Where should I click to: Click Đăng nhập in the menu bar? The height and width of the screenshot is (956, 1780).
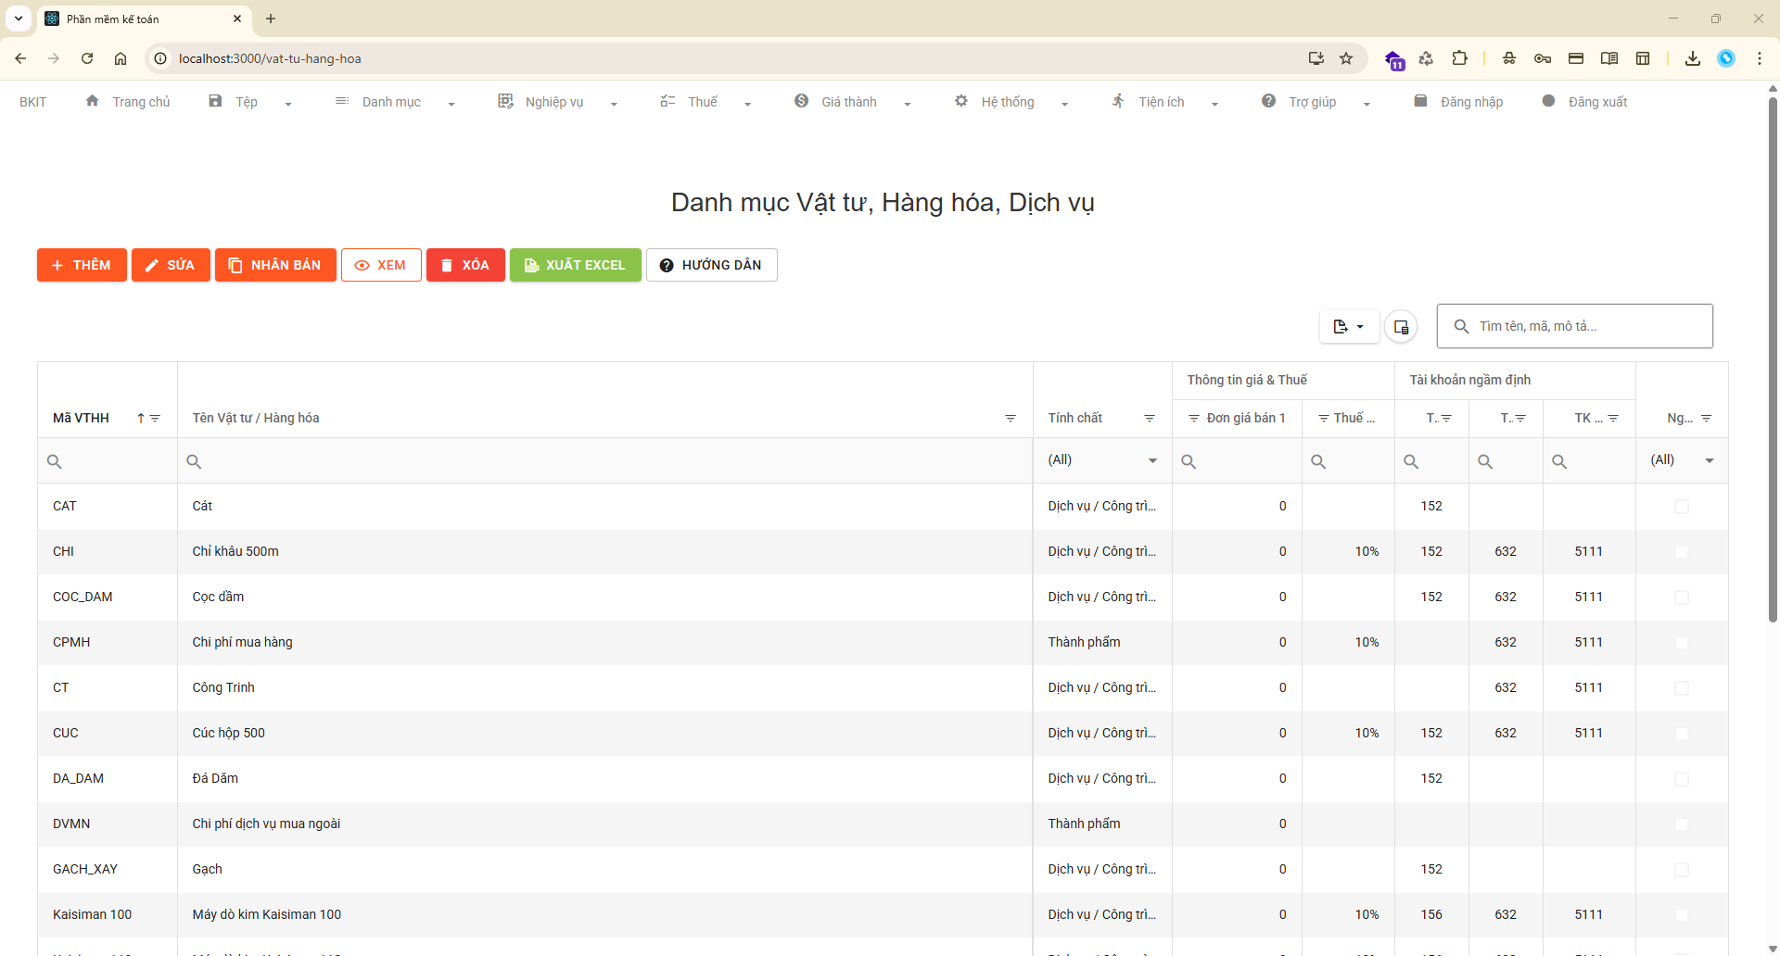point(1458,102)
